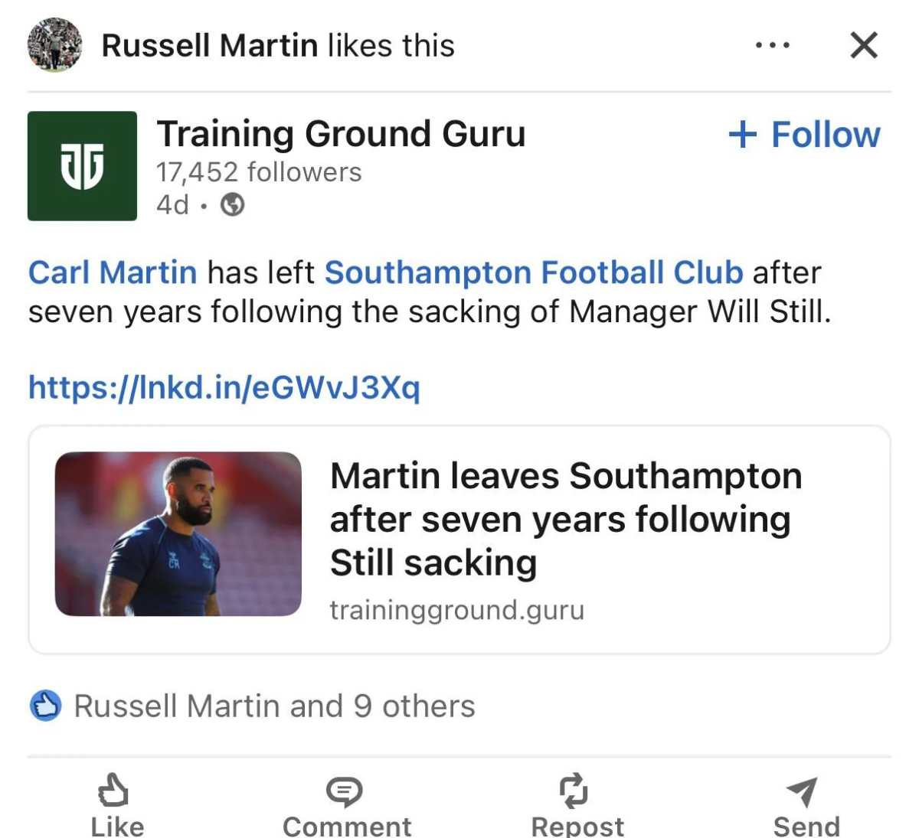View 'Russell Martin and 9 others' reactions
Screen dimensions: 919x838
pos(274,706)
